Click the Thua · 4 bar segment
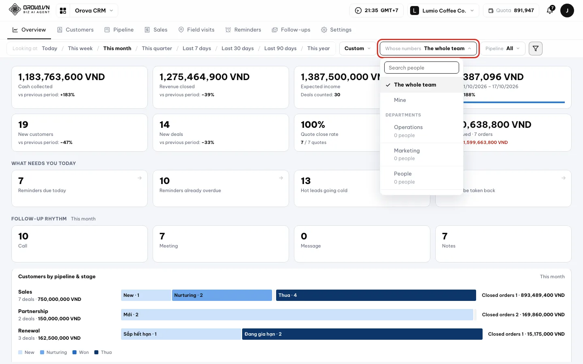This screenshot has width=583, height=364. [376, 295]
